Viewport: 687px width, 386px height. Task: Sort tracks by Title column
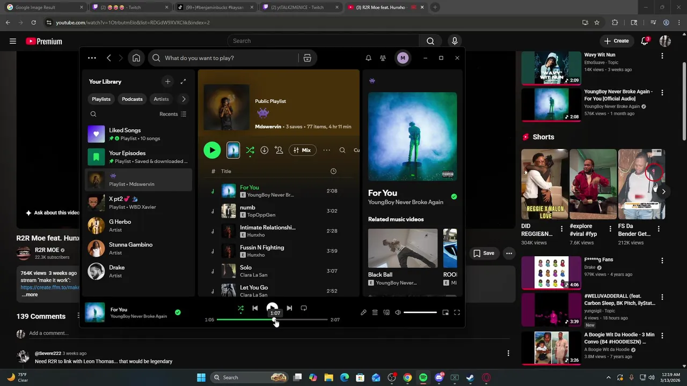tap(226, 171)
